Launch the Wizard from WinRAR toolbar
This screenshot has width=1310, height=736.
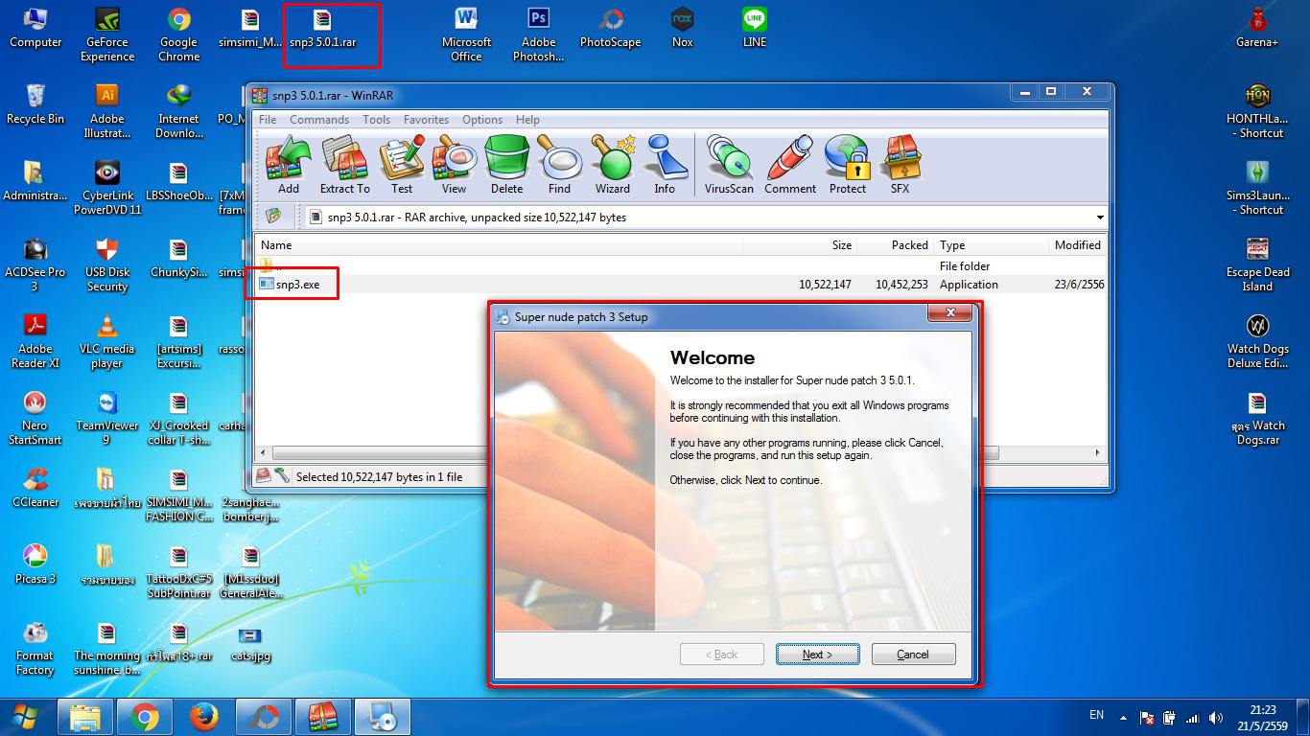613,165
